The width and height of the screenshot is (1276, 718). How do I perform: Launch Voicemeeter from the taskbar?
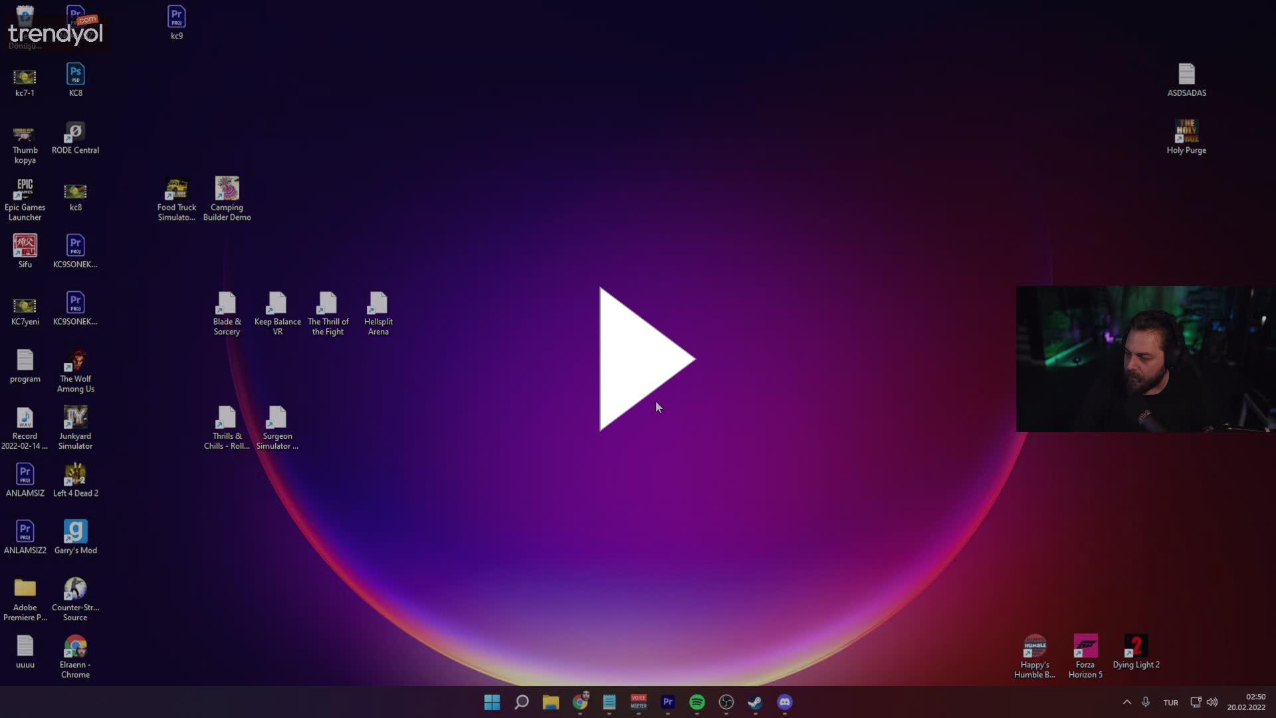[639, 703]
